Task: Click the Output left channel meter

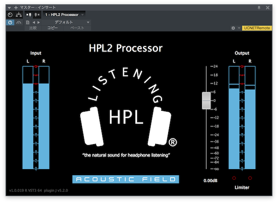Action: [234, 118]
